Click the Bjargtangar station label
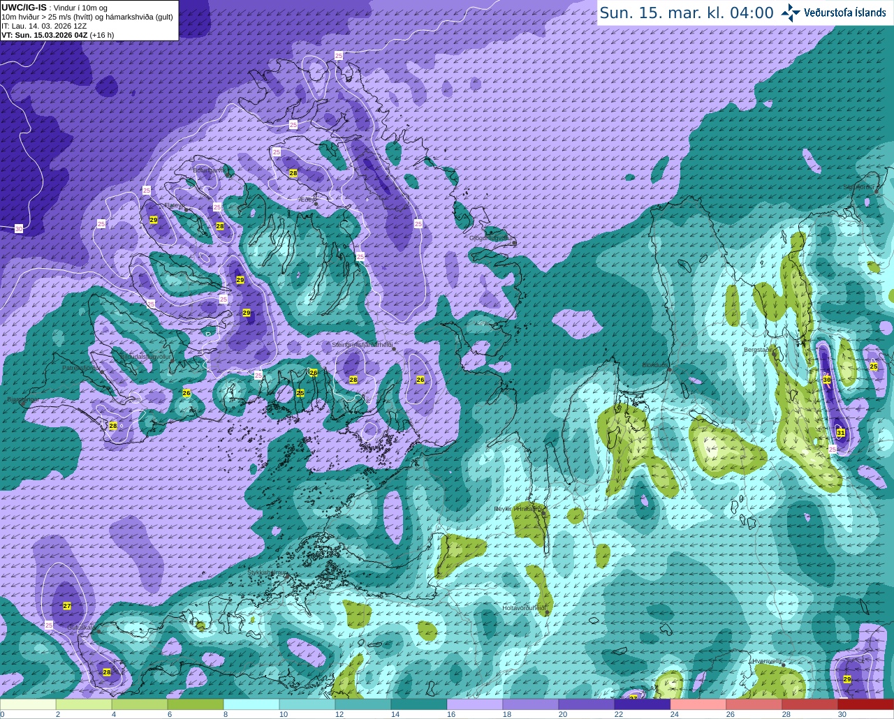 tap(22, 400)
